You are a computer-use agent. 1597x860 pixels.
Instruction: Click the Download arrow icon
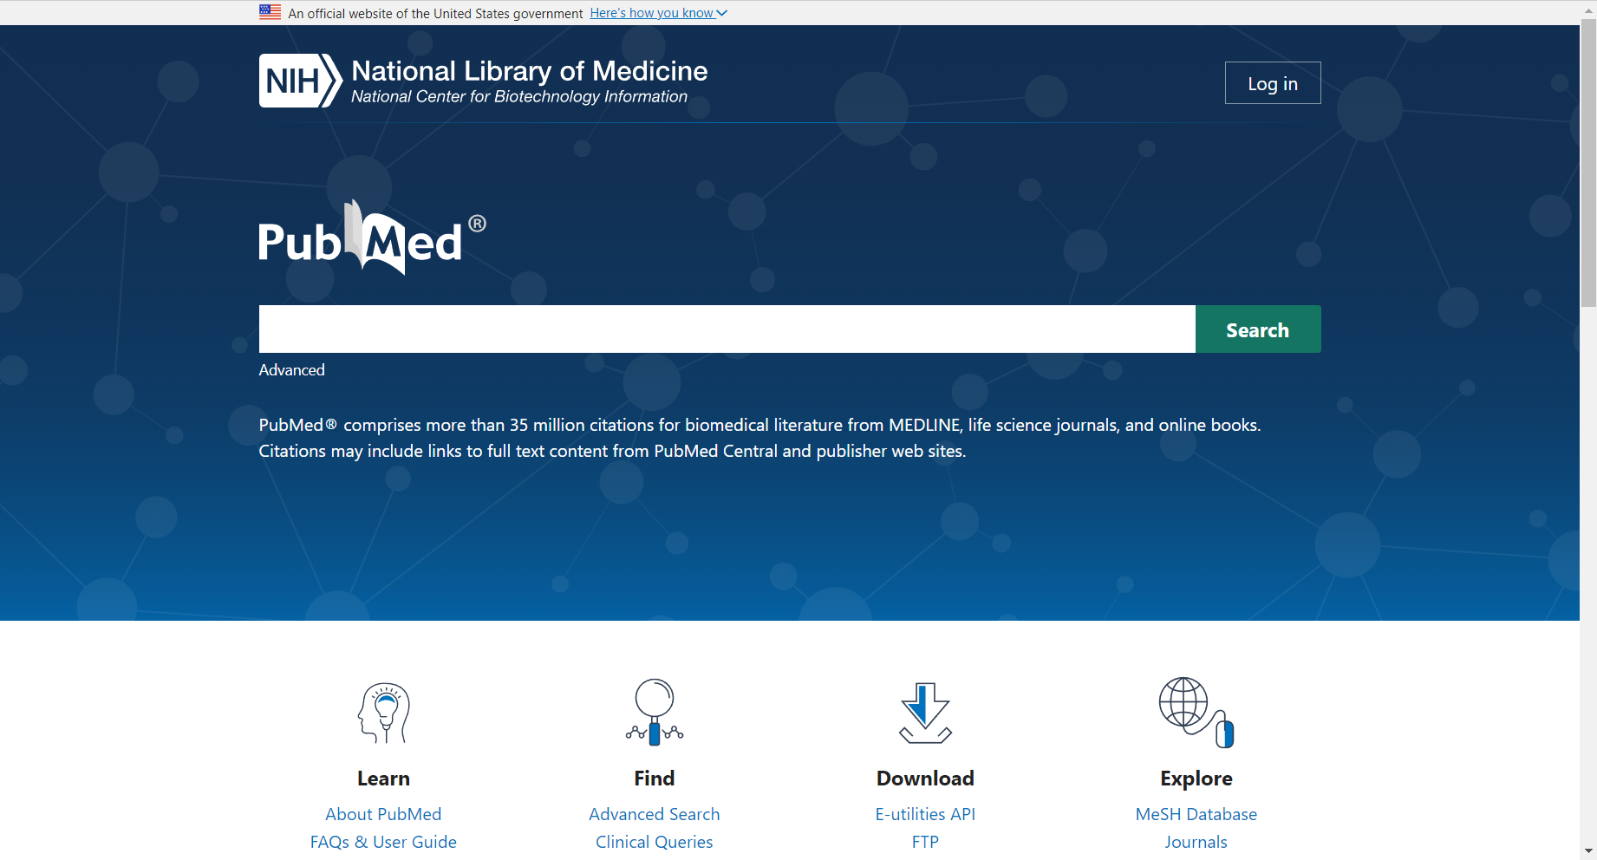925,713
